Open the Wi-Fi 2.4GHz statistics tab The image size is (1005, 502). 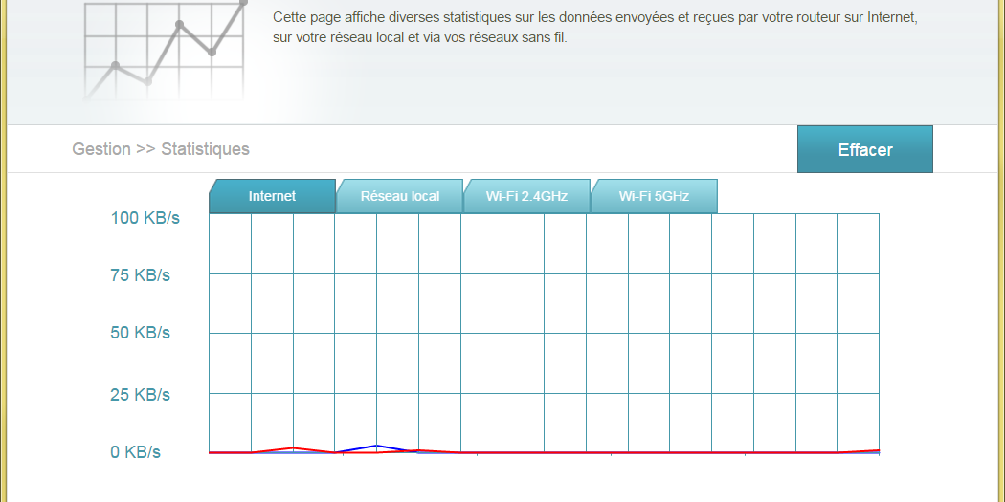[526, 196]
